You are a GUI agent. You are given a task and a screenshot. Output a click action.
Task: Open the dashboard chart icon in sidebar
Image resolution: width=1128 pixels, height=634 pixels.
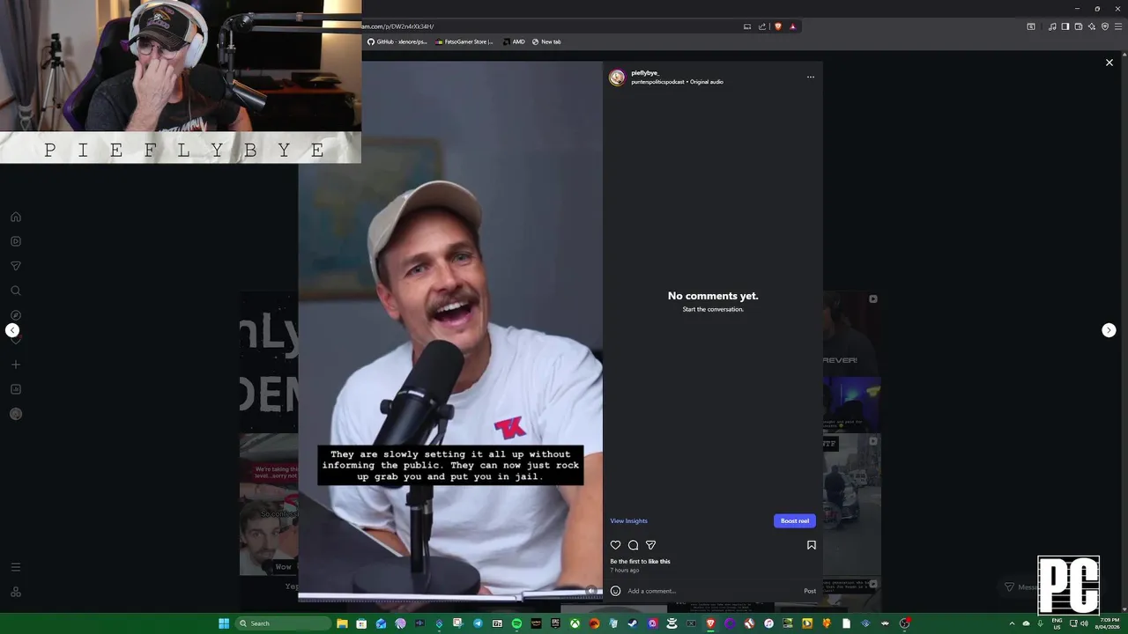[15, 389]
